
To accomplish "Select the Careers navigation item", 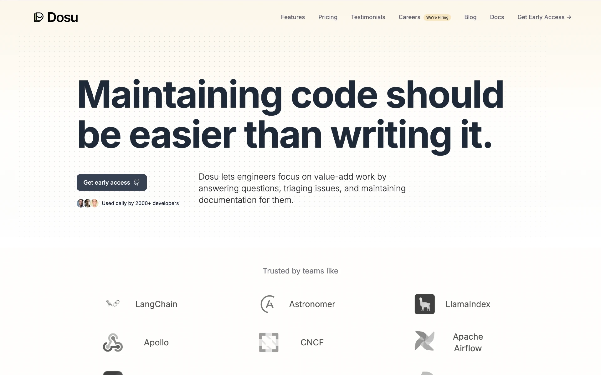I will click(409, 17).
